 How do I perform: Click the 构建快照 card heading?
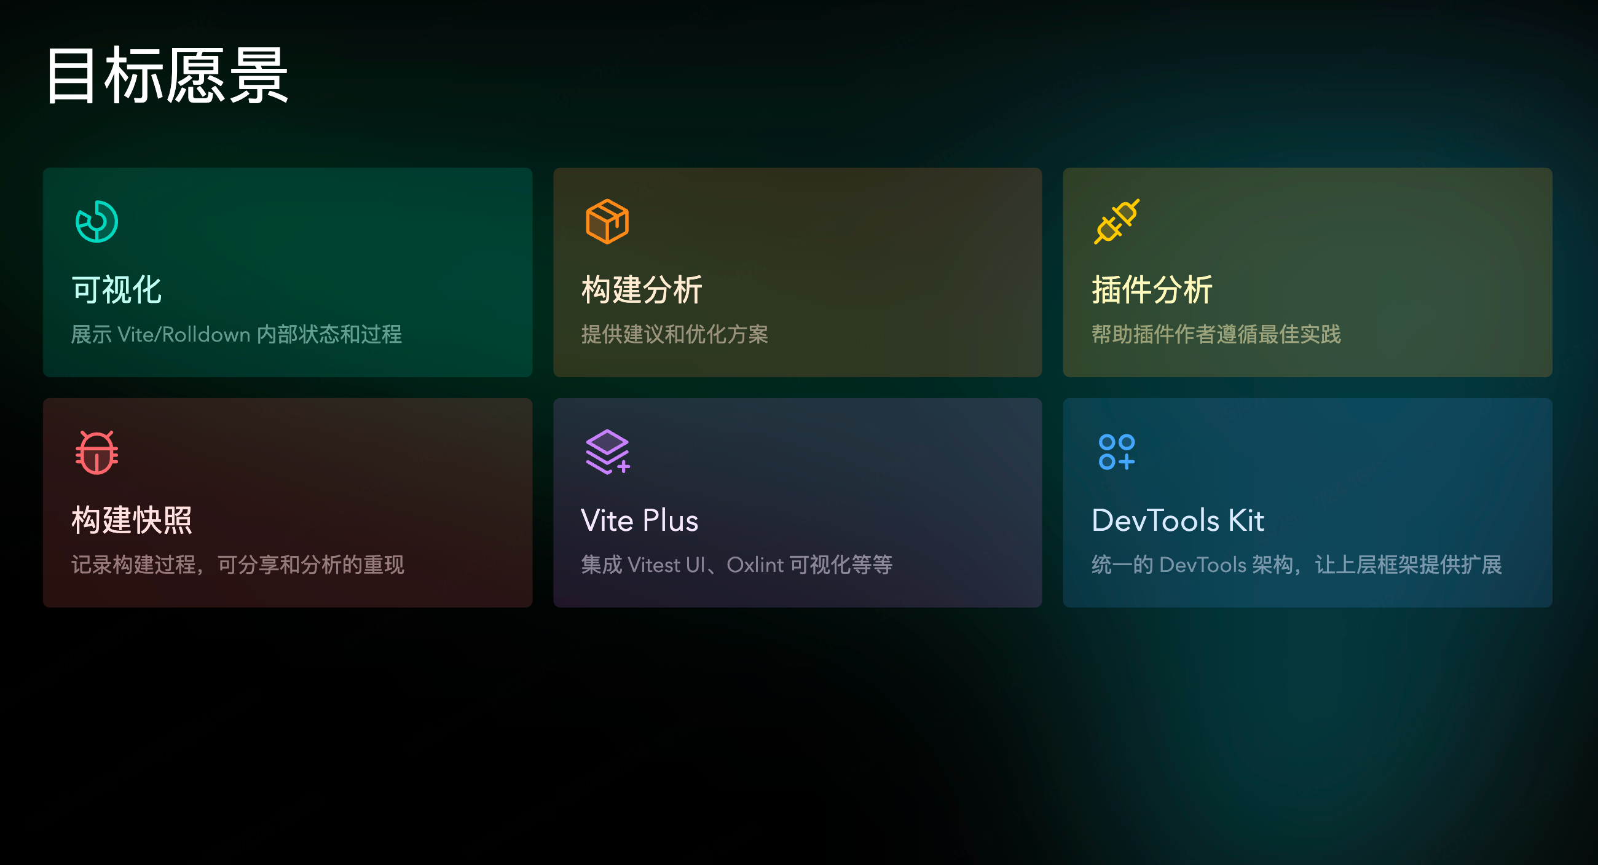(x=132, y=520)
